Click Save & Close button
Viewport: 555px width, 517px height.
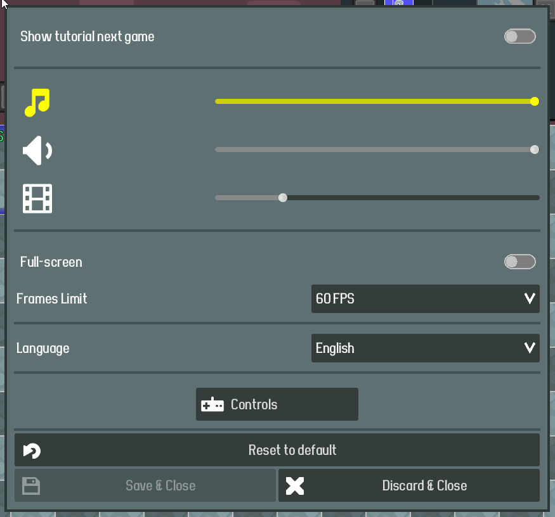pos(145,485)
